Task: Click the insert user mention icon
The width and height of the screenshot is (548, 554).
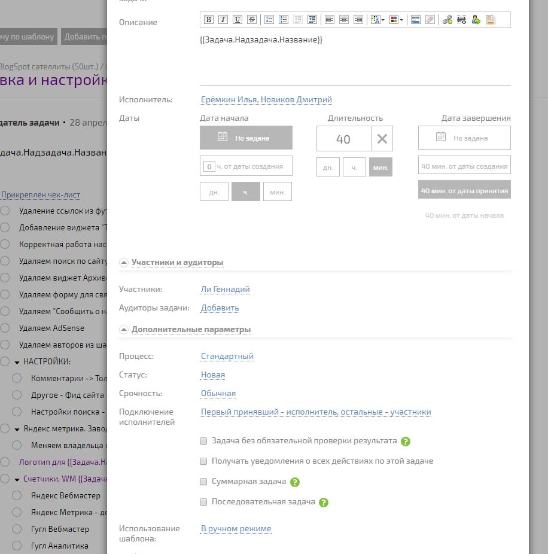Action: point(476,20)
